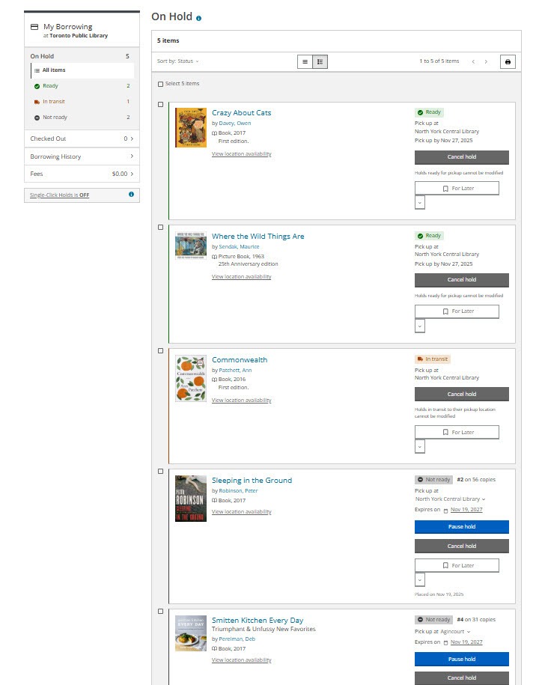Image resolution: width=542 pixels, height=685 pixels.
Task: Open the Checked Out section
Action: point(82,138)
